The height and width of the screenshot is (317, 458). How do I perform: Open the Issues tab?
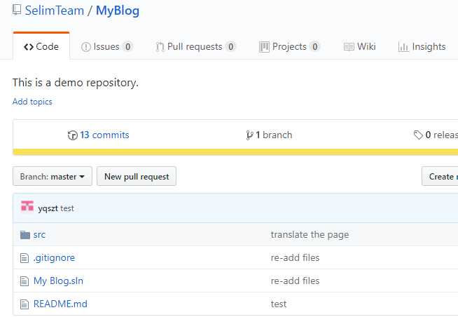click(106, 46)
